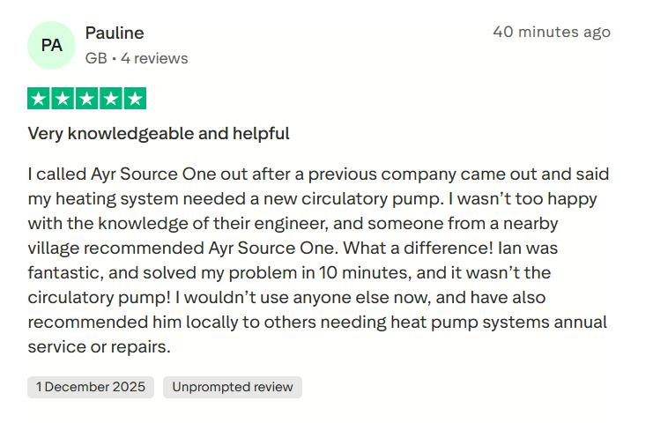Click the '40 minutes ago' timestamp
This screenshot has width=653, height=423.
[551, 32]
